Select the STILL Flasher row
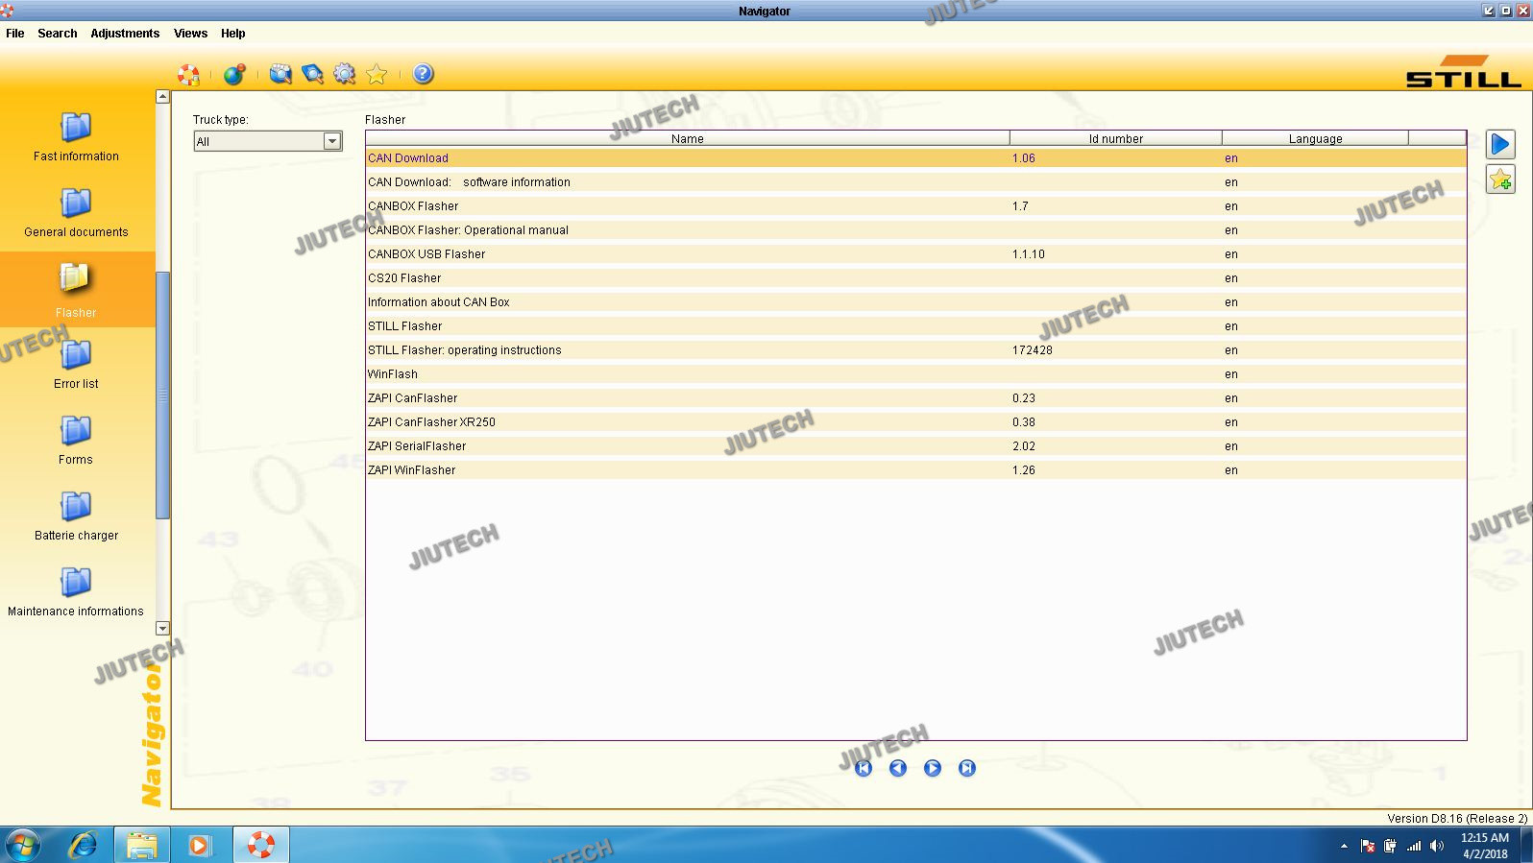The width and height of the screenshot is (1533, 863). 915,326
